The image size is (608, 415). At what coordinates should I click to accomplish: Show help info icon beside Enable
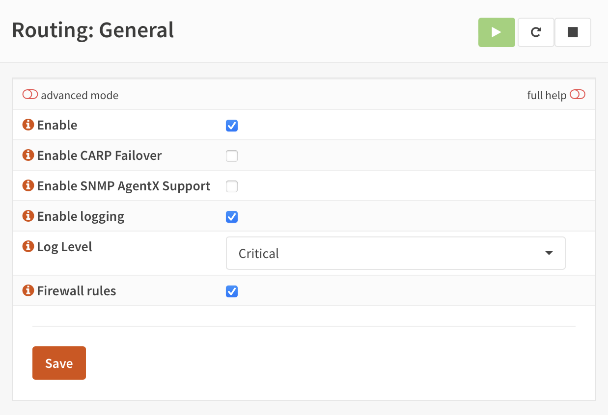pos(28,125)
